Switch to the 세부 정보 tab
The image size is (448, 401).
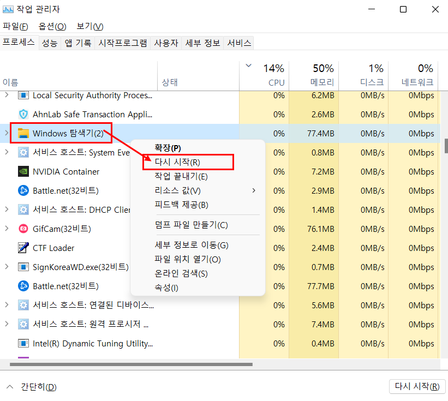click(202, 43)
